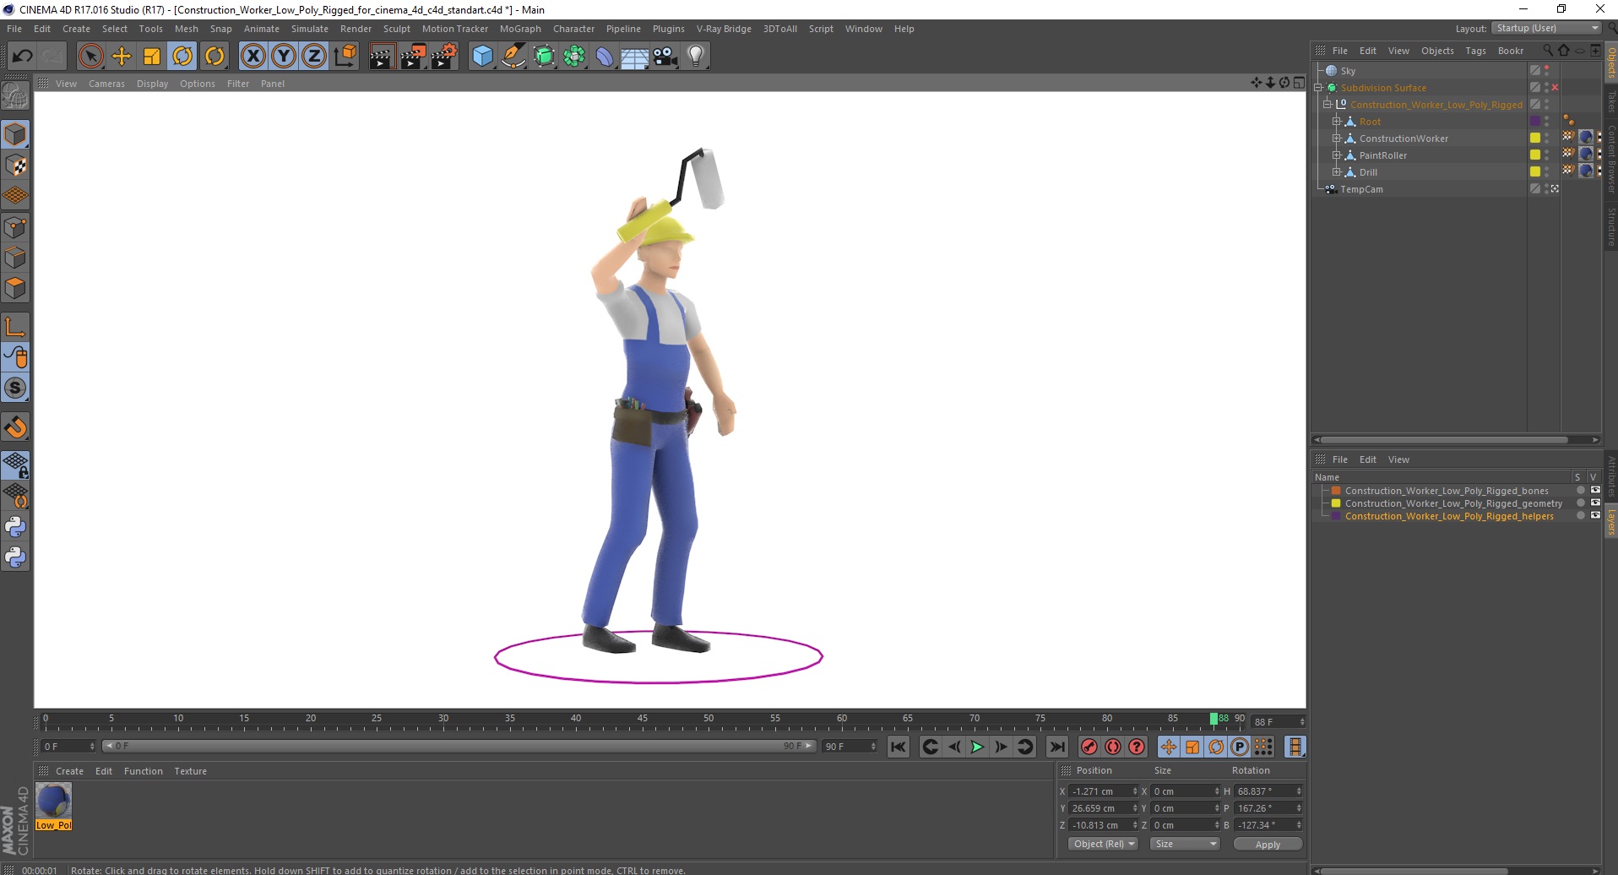Collapse Construction_Worker_Low_Poly_Rigged null

tap(1328, 105)
